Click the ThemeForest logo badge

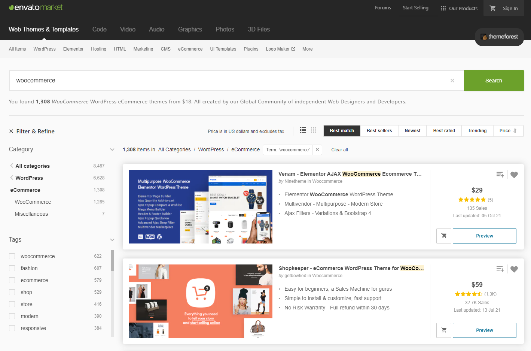499,37
